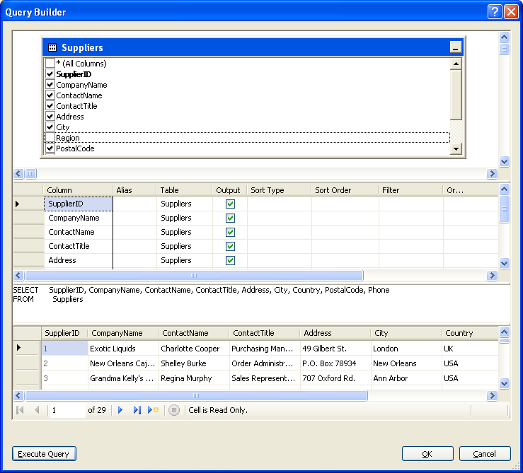This screenshot has height=473, width=523.
Task: Click the criteria grid horizontal scrollbar thumb
Action: [x=194, y=275]
